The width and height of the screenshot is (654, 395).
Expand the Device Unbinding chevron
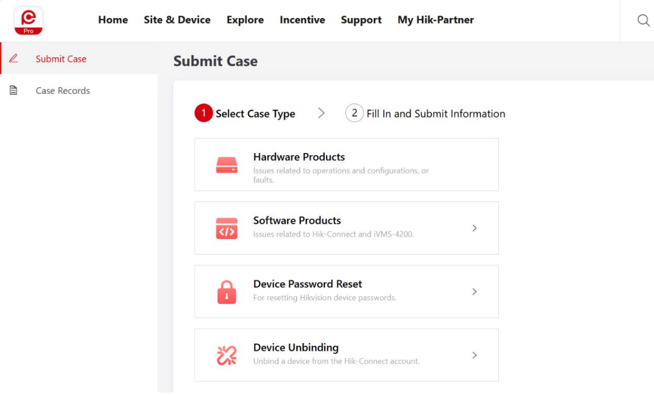474,355
